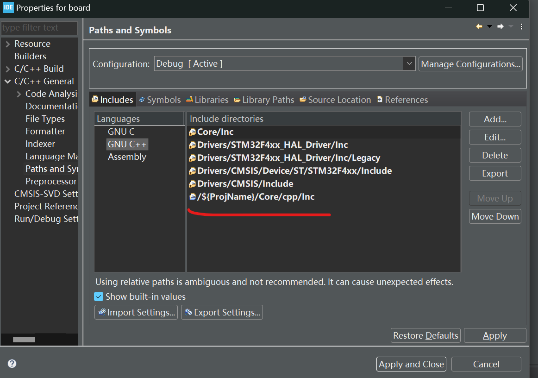The image size is (538, 378).
Task: Select the Documentation tree item
Action: 51,107
